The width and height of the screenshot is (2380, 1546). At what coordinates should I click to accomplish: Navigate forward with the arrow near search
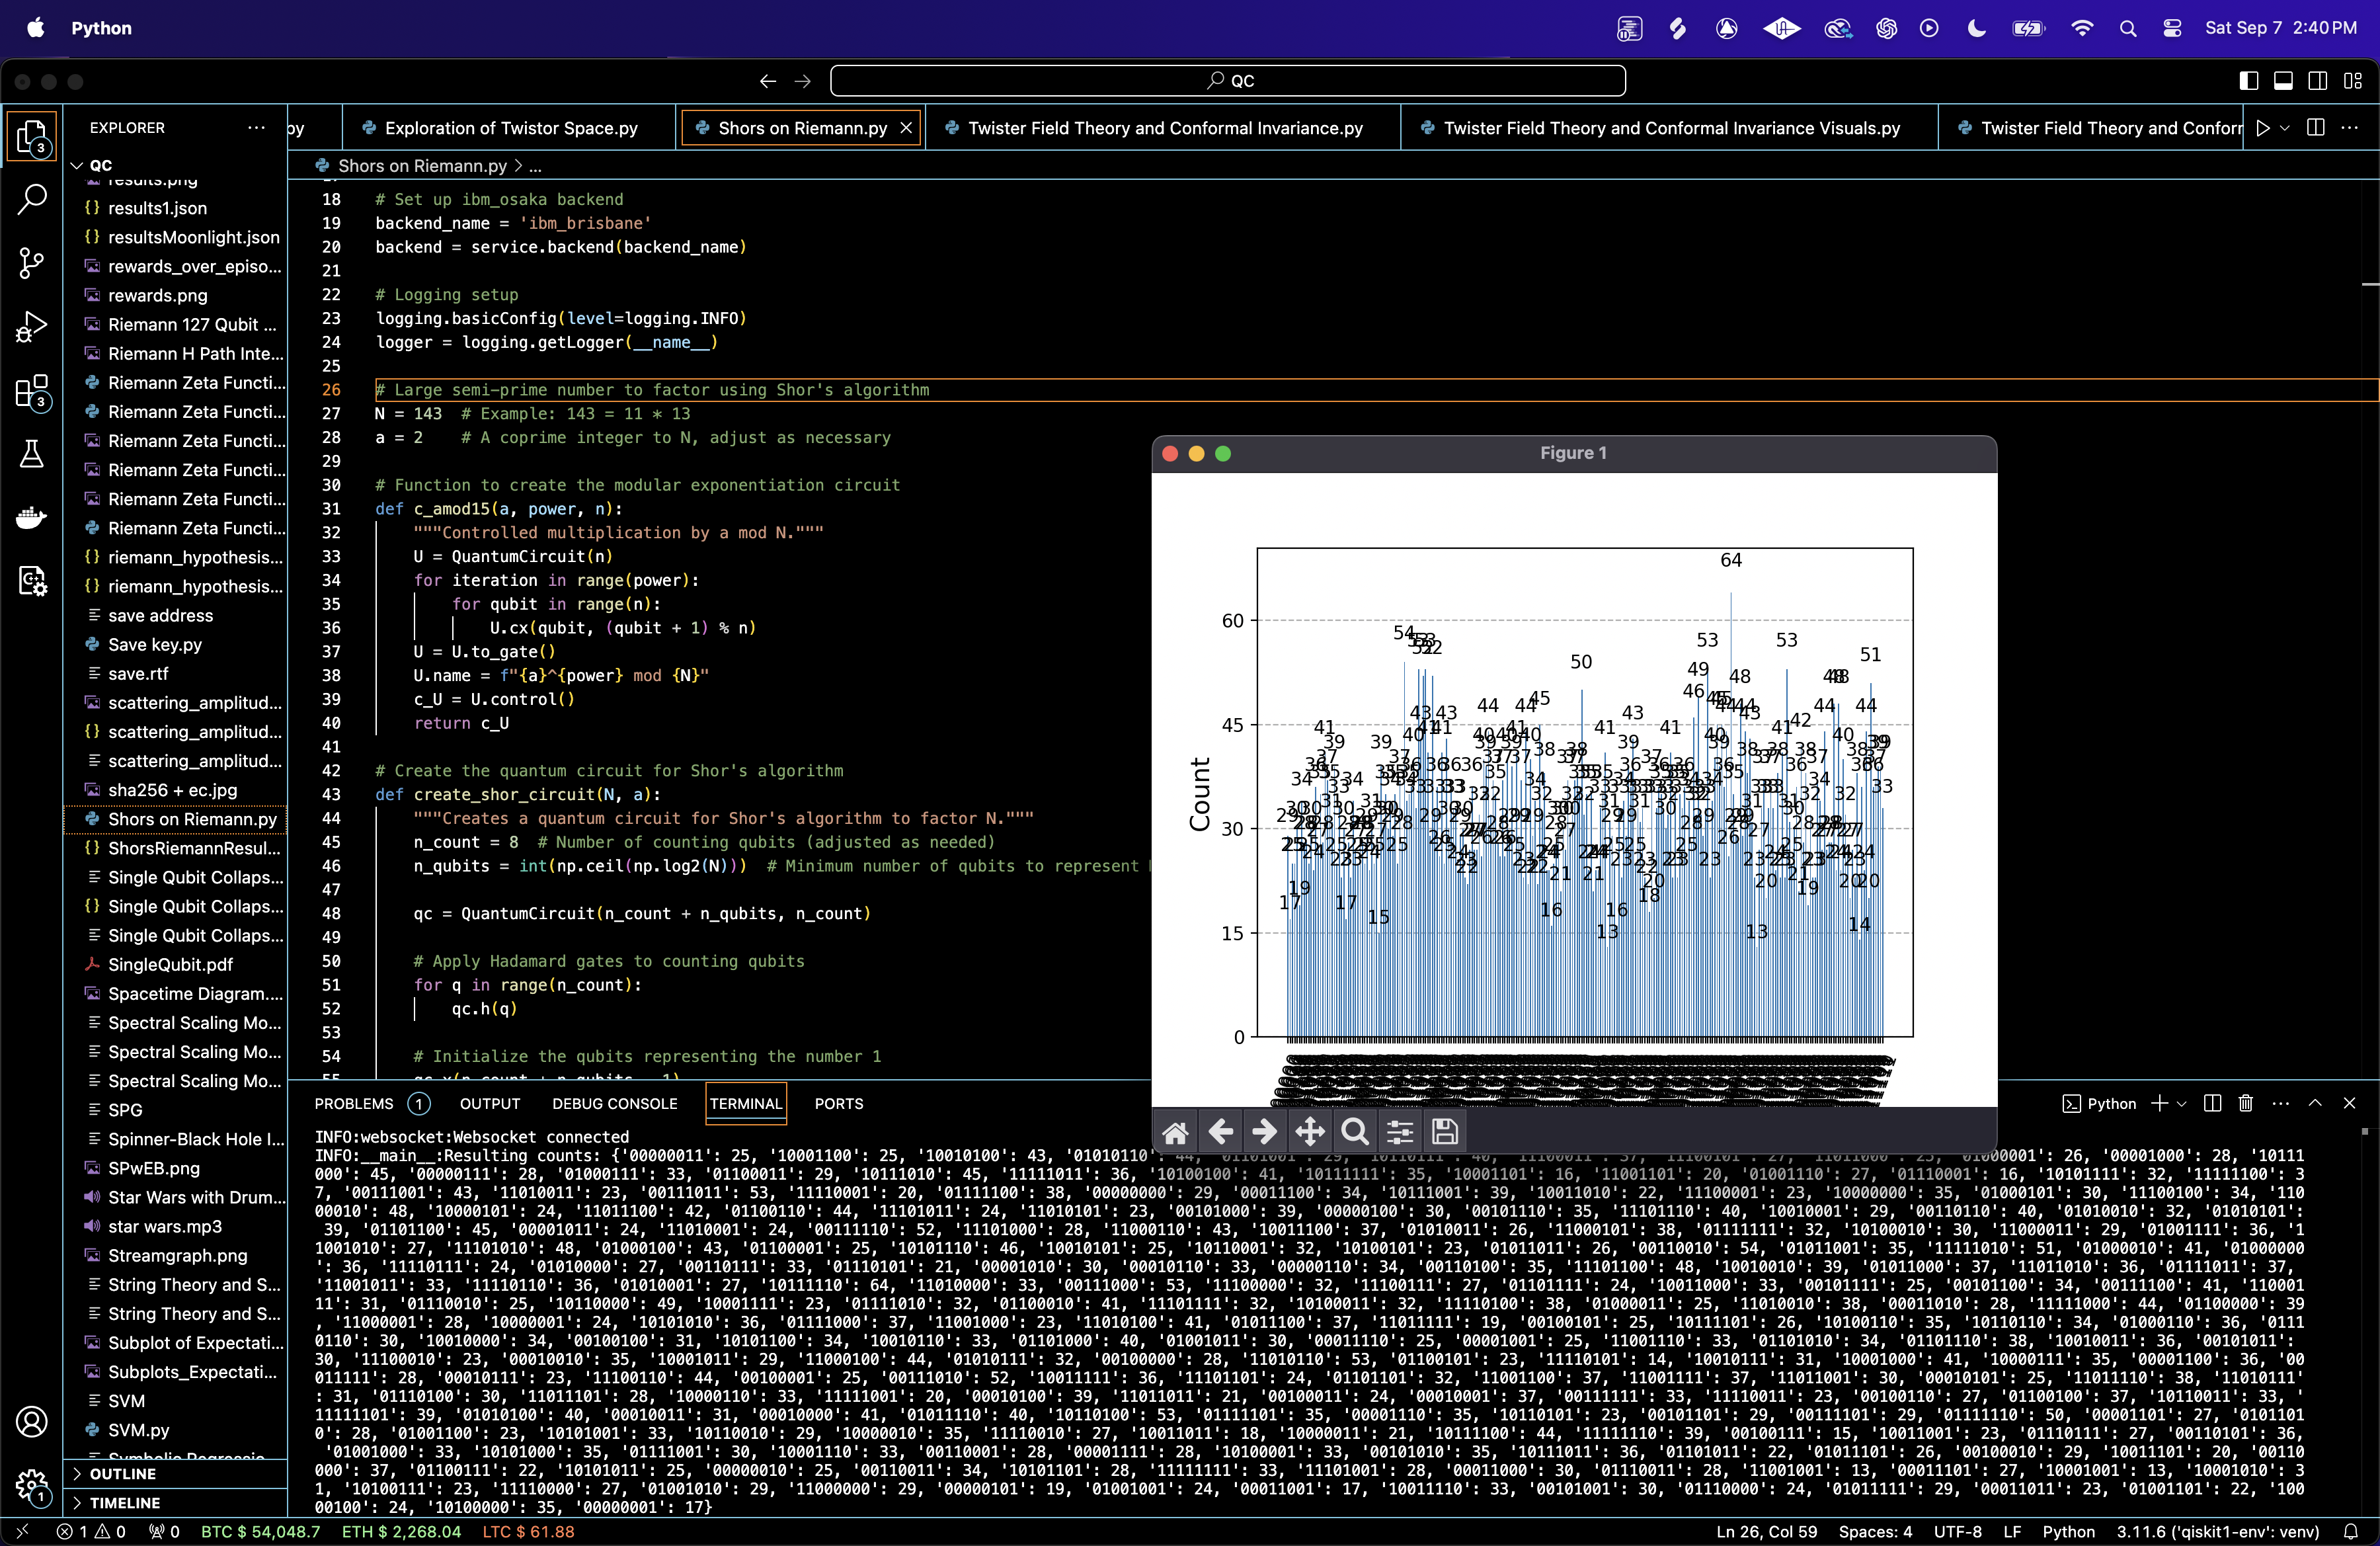pyautogui.click(x=802, y=81)
